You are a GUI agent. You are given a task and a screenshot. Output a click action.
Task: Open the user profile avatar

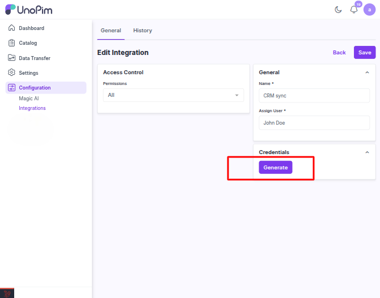pyautogui.click(x=369, y=10)
